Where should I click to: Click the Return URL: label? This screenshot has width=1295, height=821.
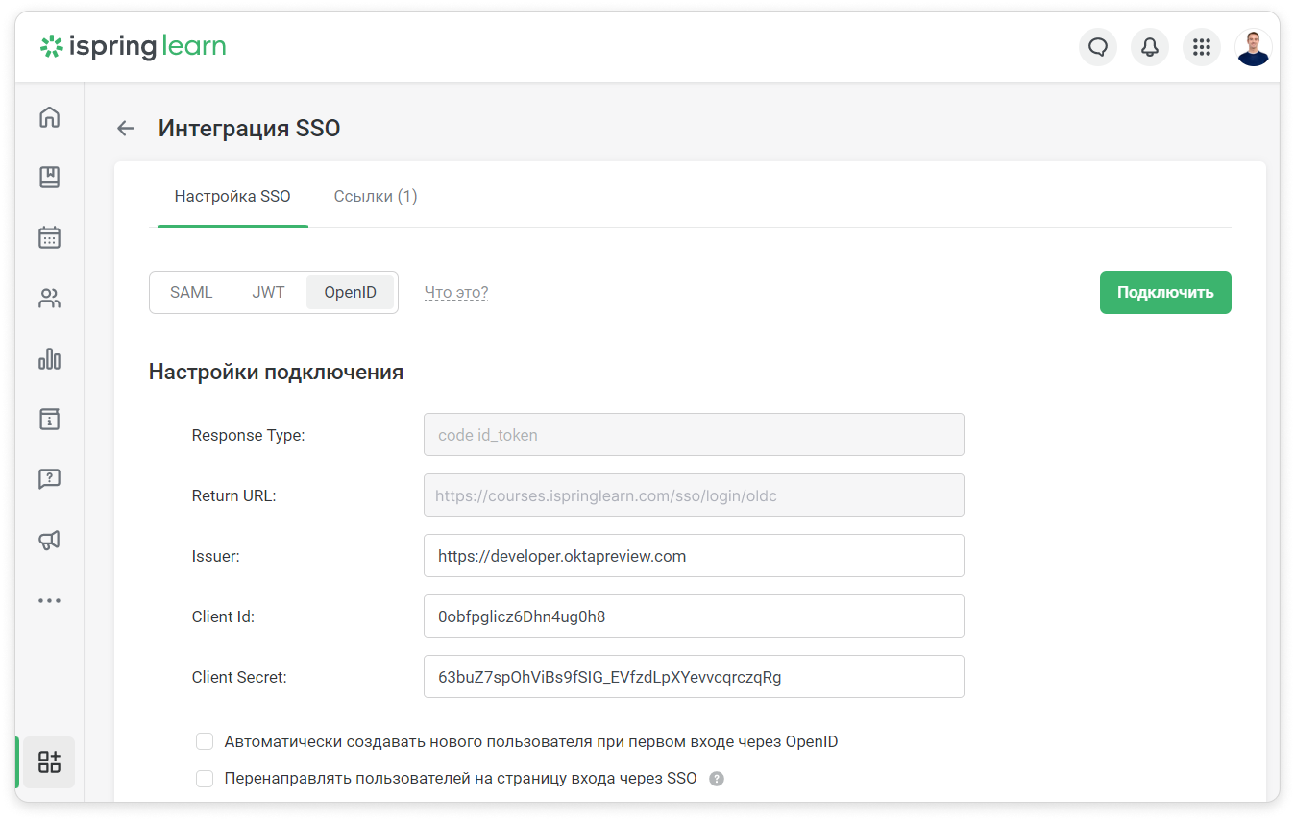tap(233, 495)
